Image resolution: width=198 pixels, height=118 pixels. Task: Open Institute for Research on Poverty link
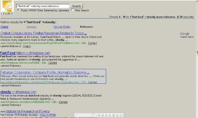28,111
